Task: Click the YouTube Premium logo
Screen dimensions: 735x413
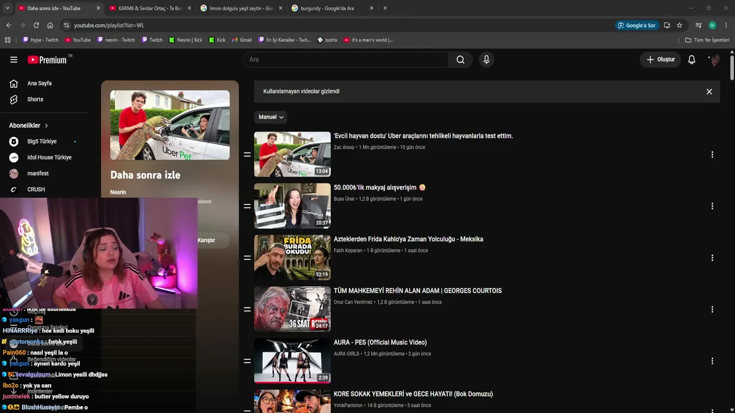Action: coord(47,60)
